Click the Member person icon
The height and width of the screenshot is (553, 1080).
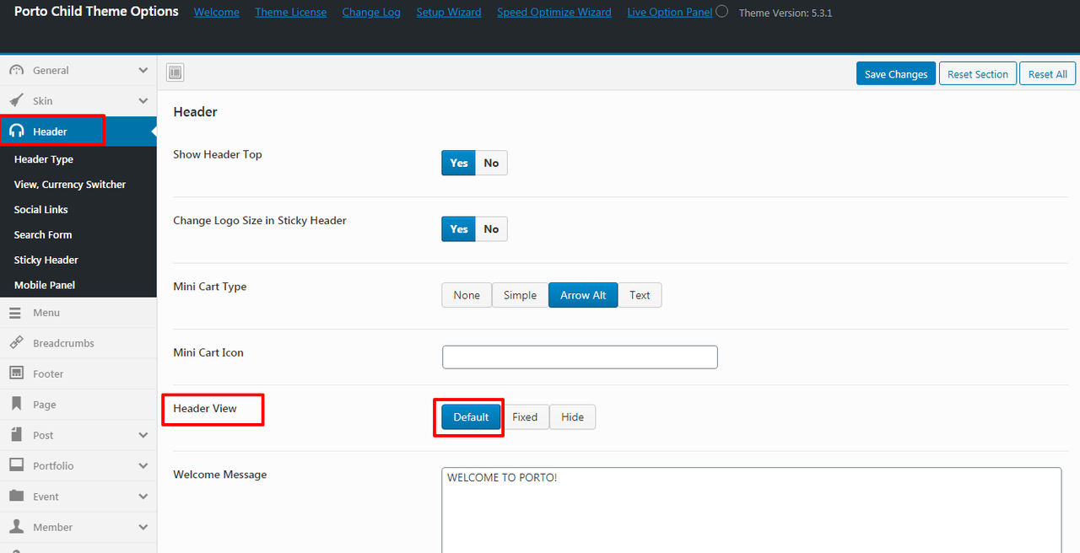[x=16, y=527]
